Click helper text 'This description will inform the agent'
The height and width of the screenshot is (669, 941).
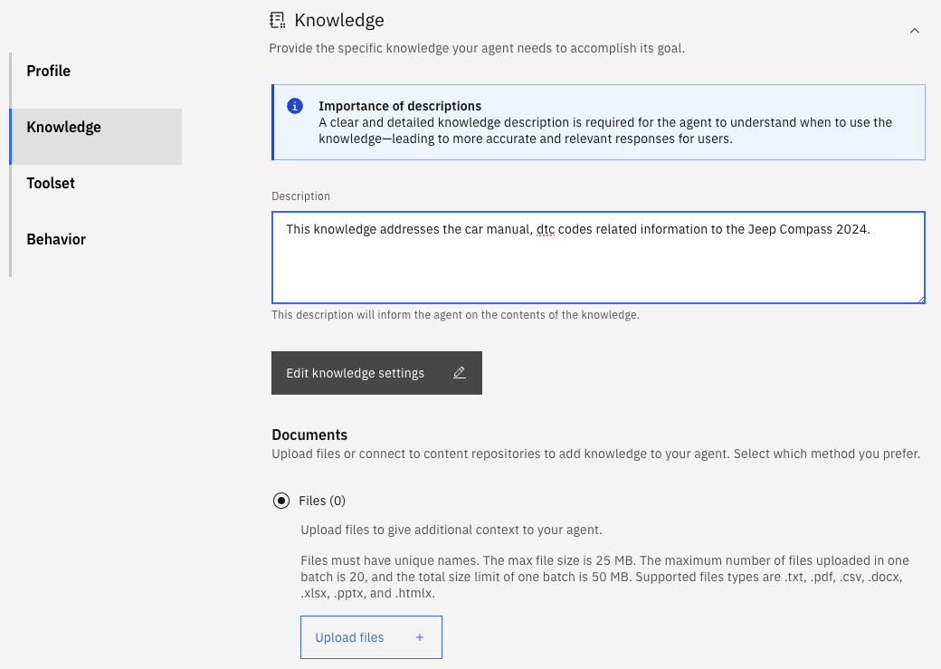[x=455, y=315]
